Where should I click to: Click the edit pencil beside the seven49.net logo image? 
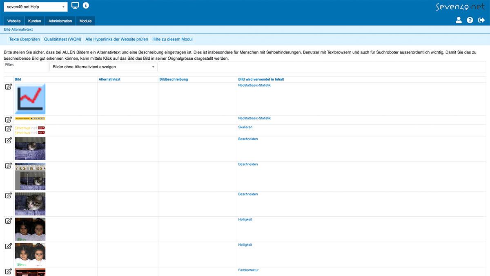coord(8,128)
